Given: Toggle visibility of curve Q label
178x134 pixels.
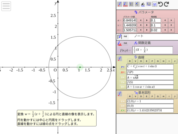Looking at the screenshot, I should (123, 72).
